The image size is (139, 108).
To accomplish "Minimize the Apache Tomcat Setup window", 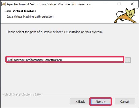I will pyautogui.click(x=106, y=4).
